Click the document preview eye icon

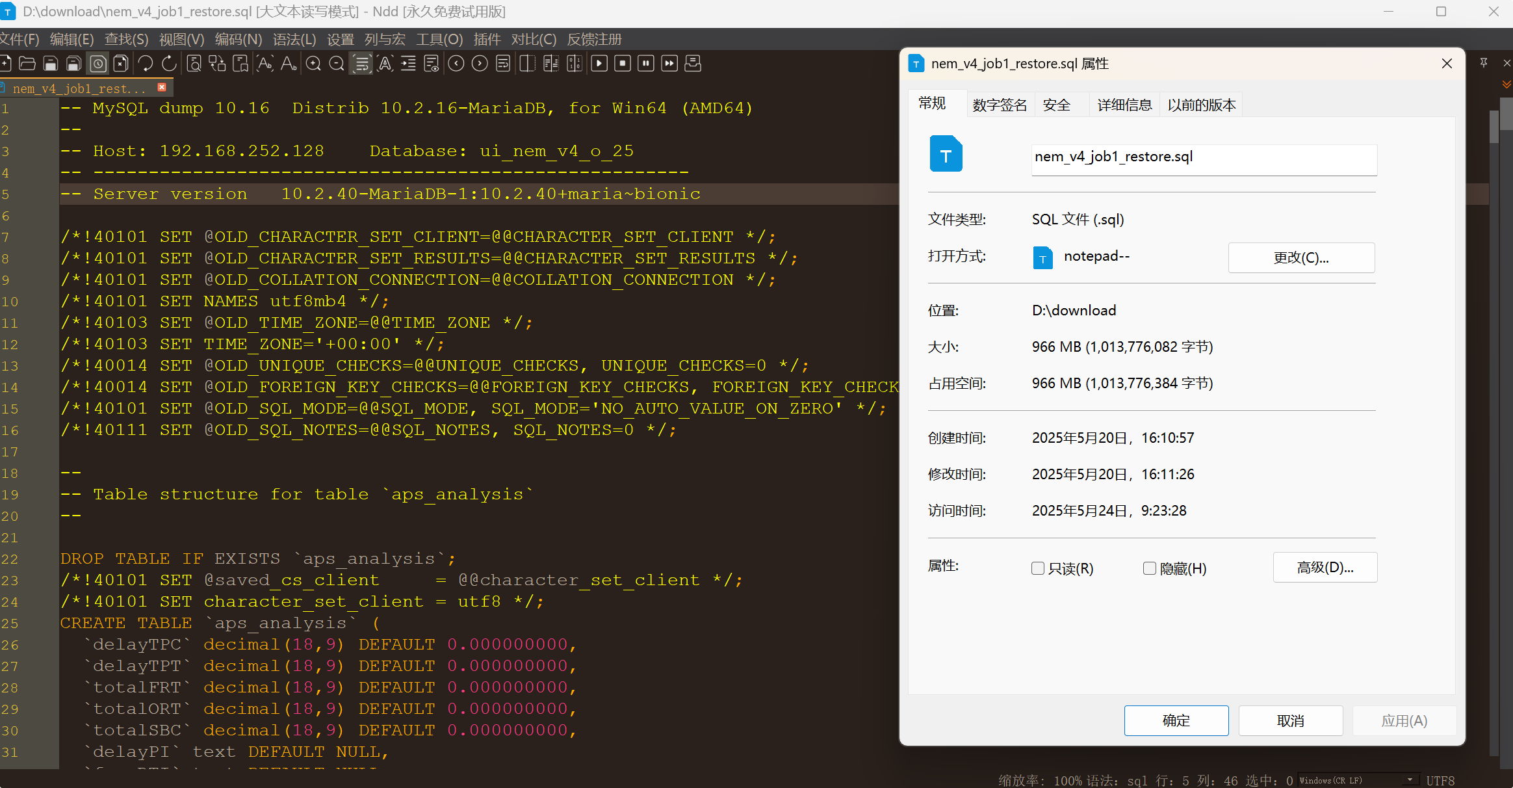tap(432, 63)
